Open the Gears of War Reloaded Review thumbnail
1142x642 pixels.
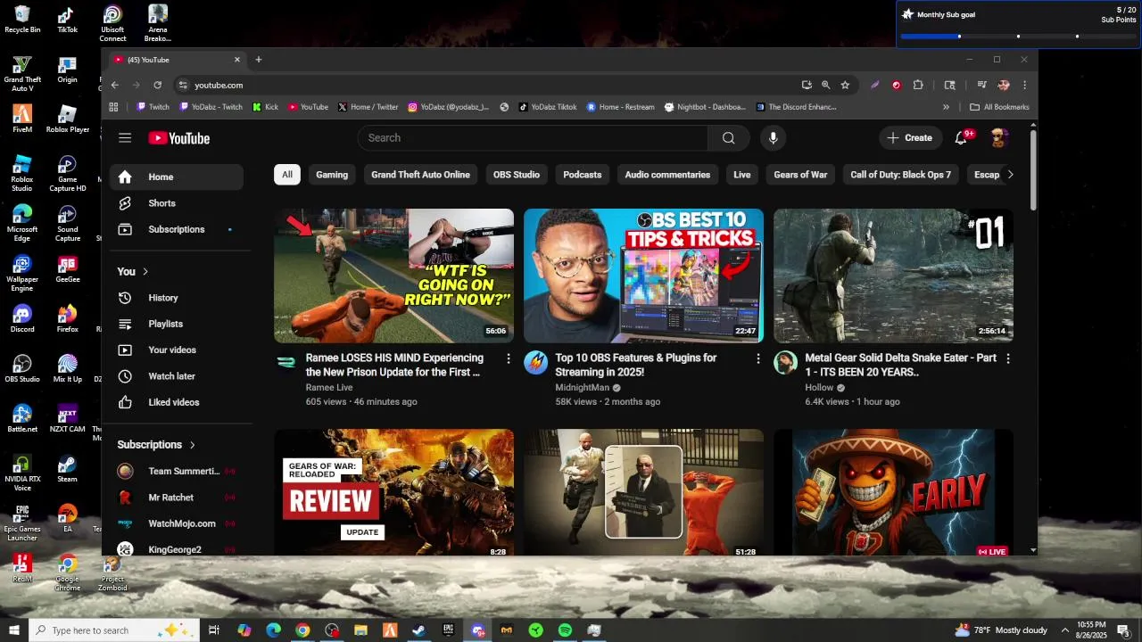[x=393, y=493]
